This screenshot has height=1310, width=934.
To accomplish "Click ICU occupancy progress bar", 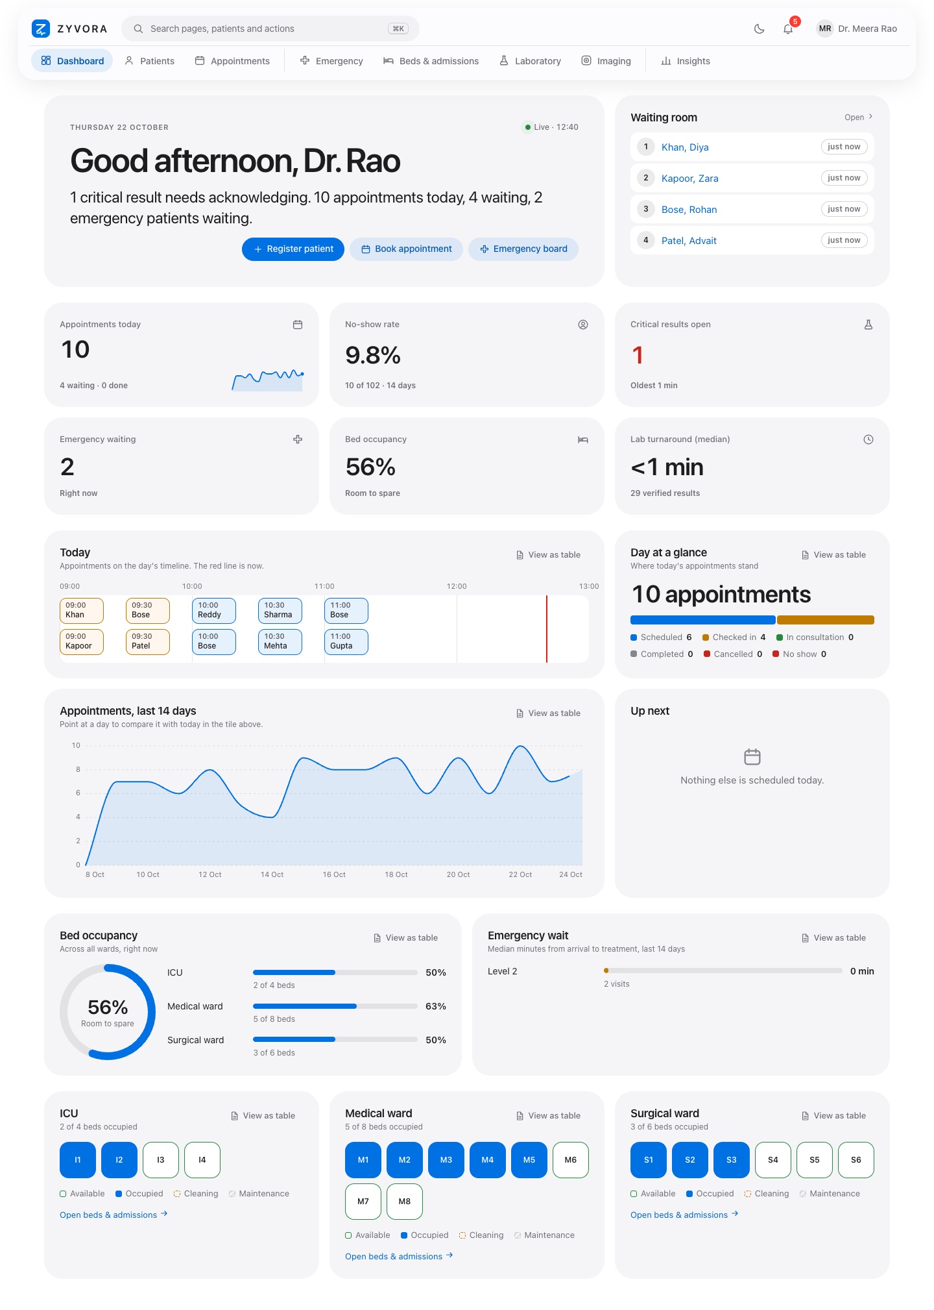I will pos(335,972).
